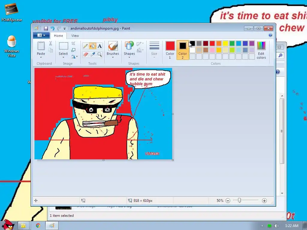Expand the Shapes dropdown arrow
This screenshot has width=307, height=230.
pyautogui.click(x=129, y=57)
